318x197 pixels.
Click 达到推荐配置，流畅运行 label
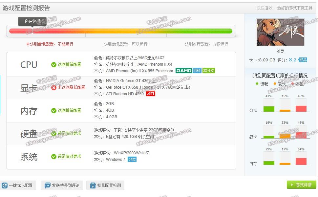tap(206, 44)
